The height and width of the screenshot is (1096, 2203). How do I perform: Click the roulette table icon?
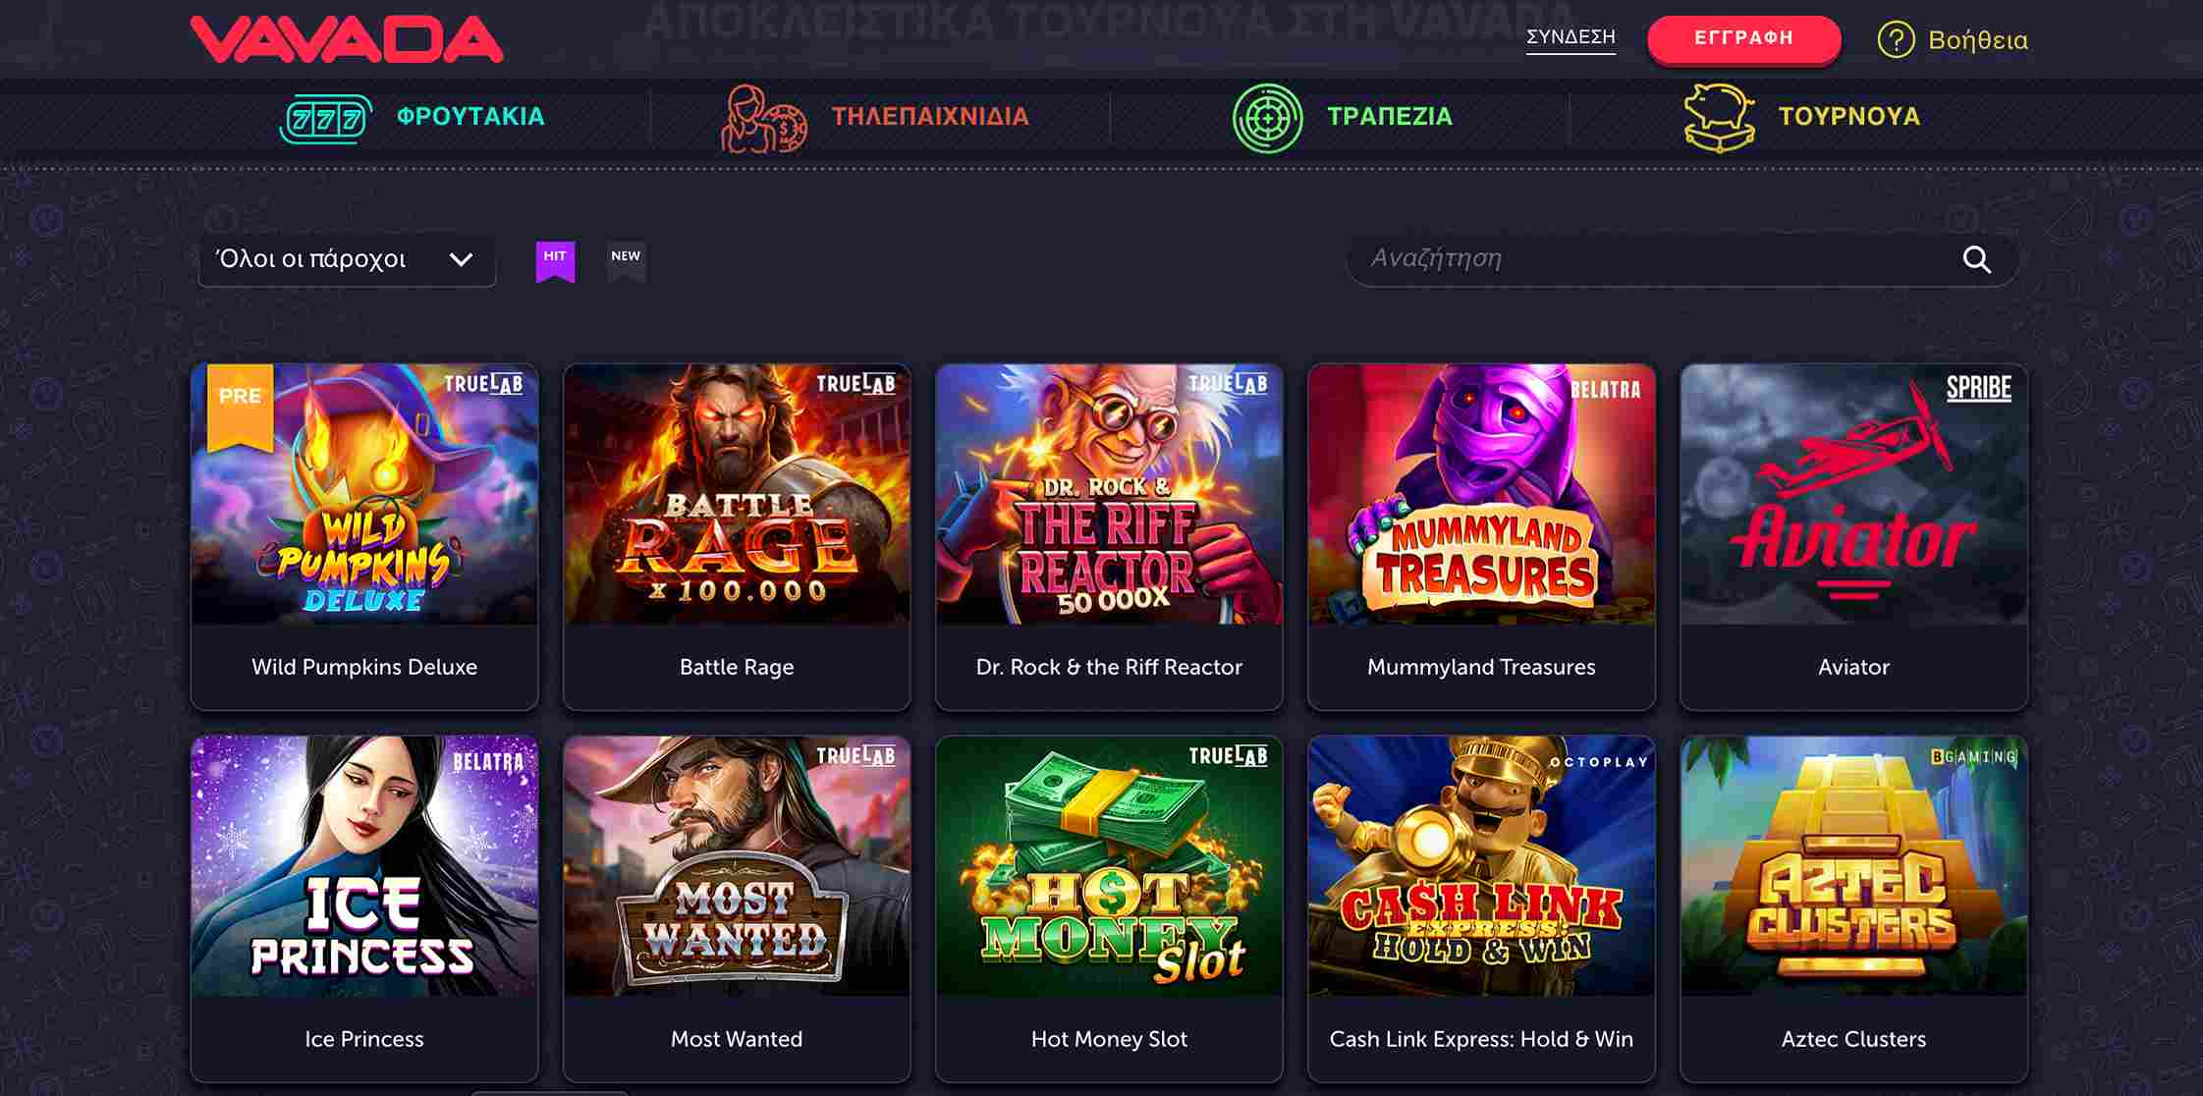pos(1267,119)
